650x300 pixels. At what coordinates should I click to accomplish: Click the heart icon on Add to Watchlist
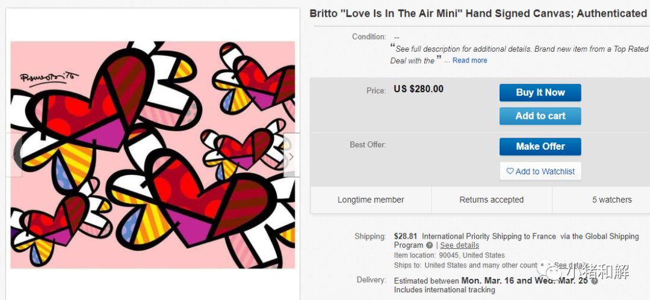(510, 171)
